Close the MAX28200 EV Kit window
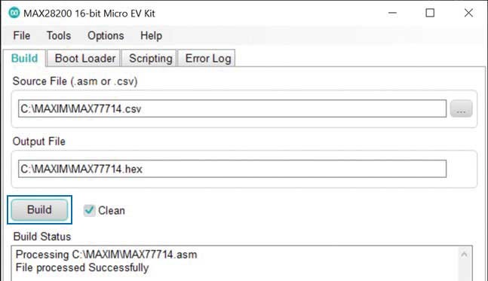 pyautogui.click(x=468, y=13)
